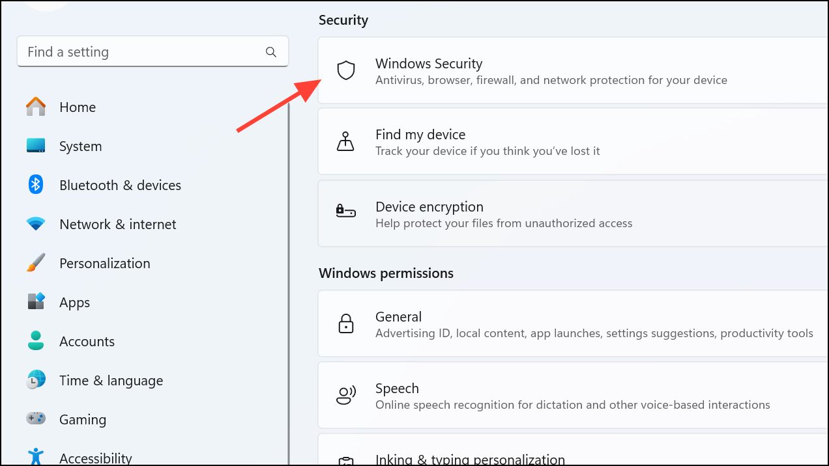Open System settings category
Image resolution: width=829 pixels, height=466 pixels.
pos(81,146)
